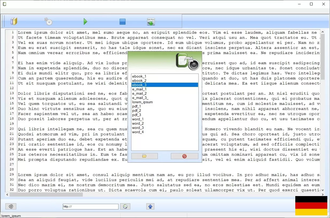Select ebook_1 from the file list
Viewport: 330px width, 218px height.
click(139, 76)
